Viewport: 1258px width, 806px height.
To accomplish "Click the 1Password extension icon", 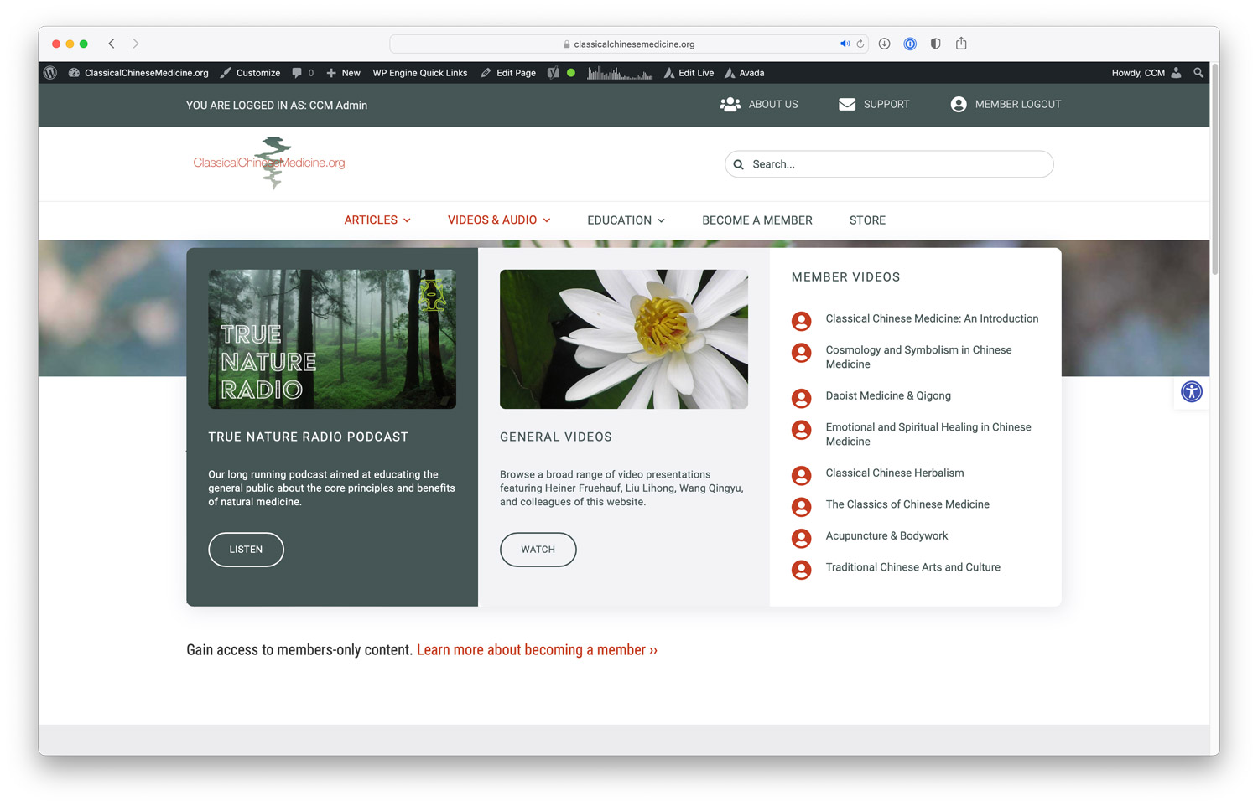I will [x=910, y=44].
